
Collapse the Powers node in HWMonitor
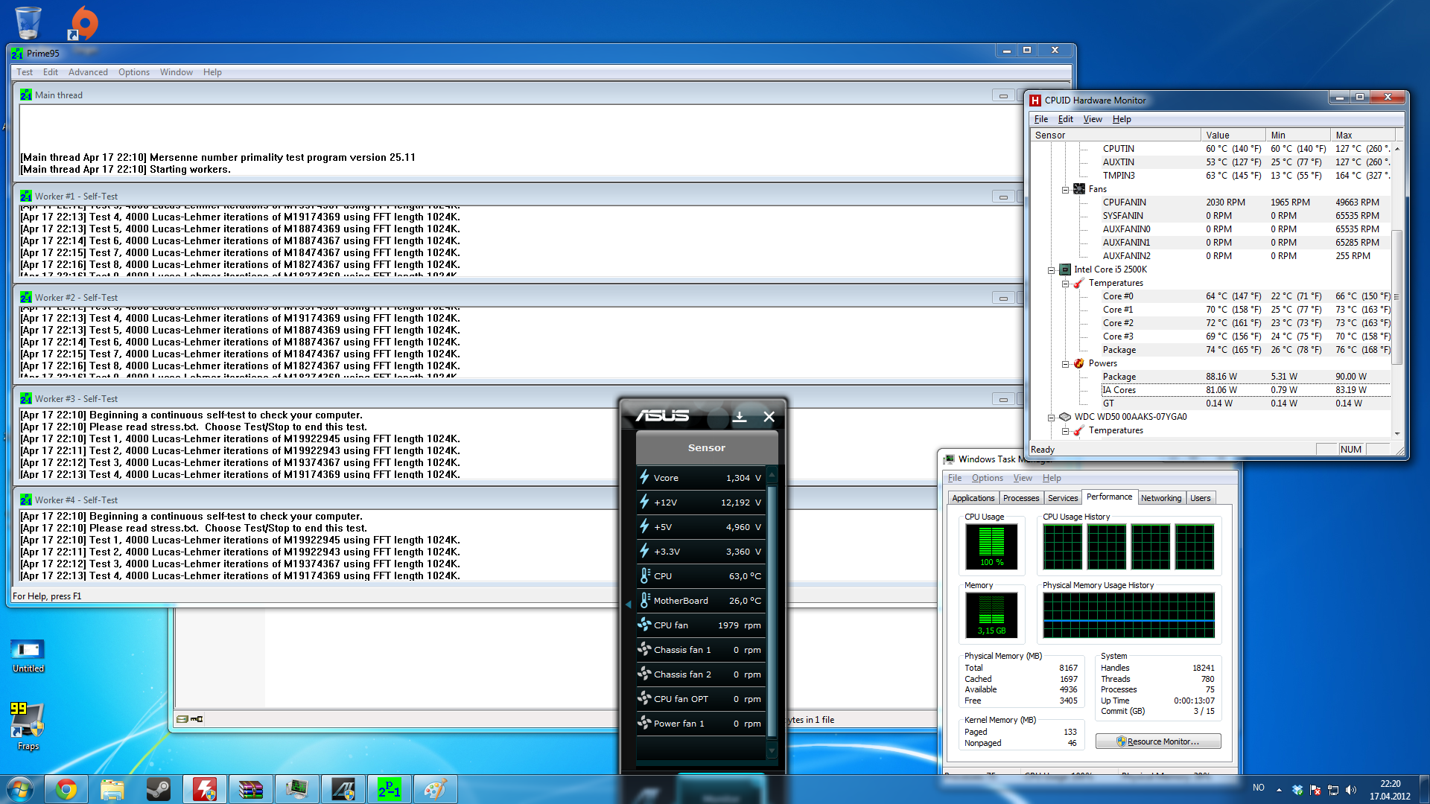1065,364
